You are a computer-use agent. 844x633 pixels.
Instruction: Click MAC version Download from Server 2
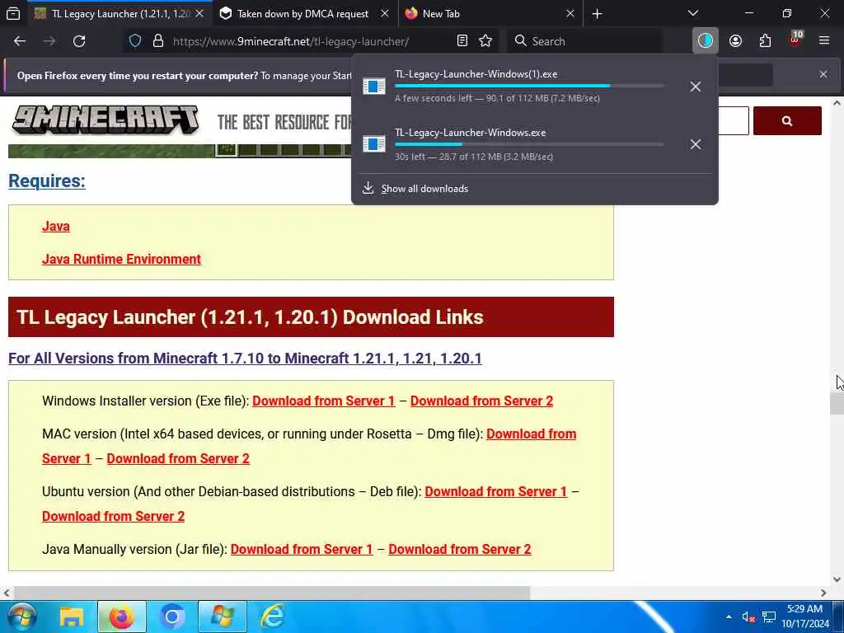point(178,458)
